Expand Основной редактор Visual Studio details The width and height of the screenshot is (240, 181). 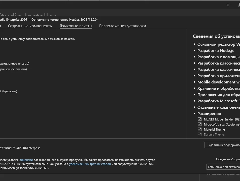coord(194,44)
